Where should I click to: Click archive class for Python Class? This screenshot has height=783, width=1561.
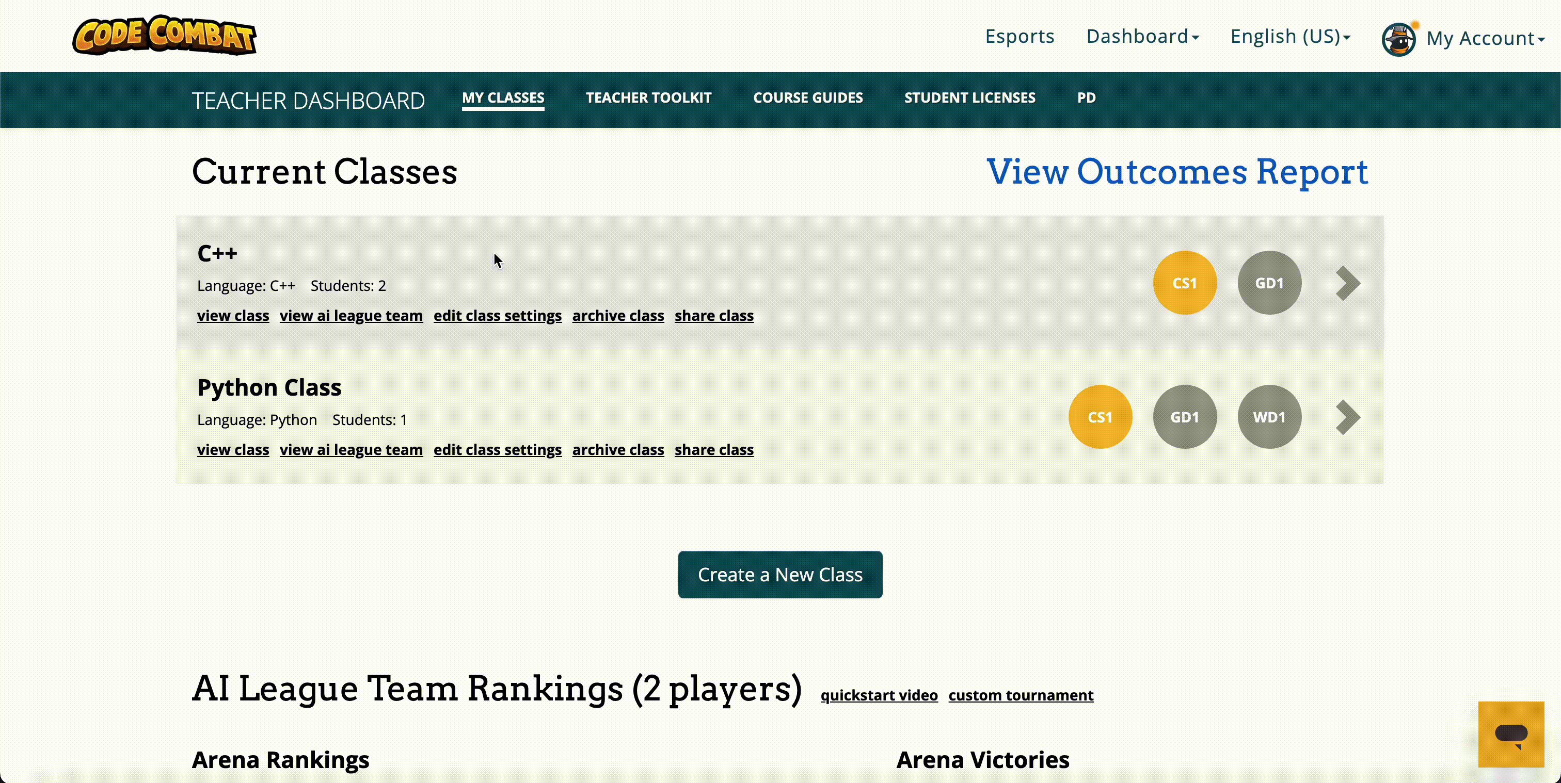pyautogui.click(x=617, y=450)
